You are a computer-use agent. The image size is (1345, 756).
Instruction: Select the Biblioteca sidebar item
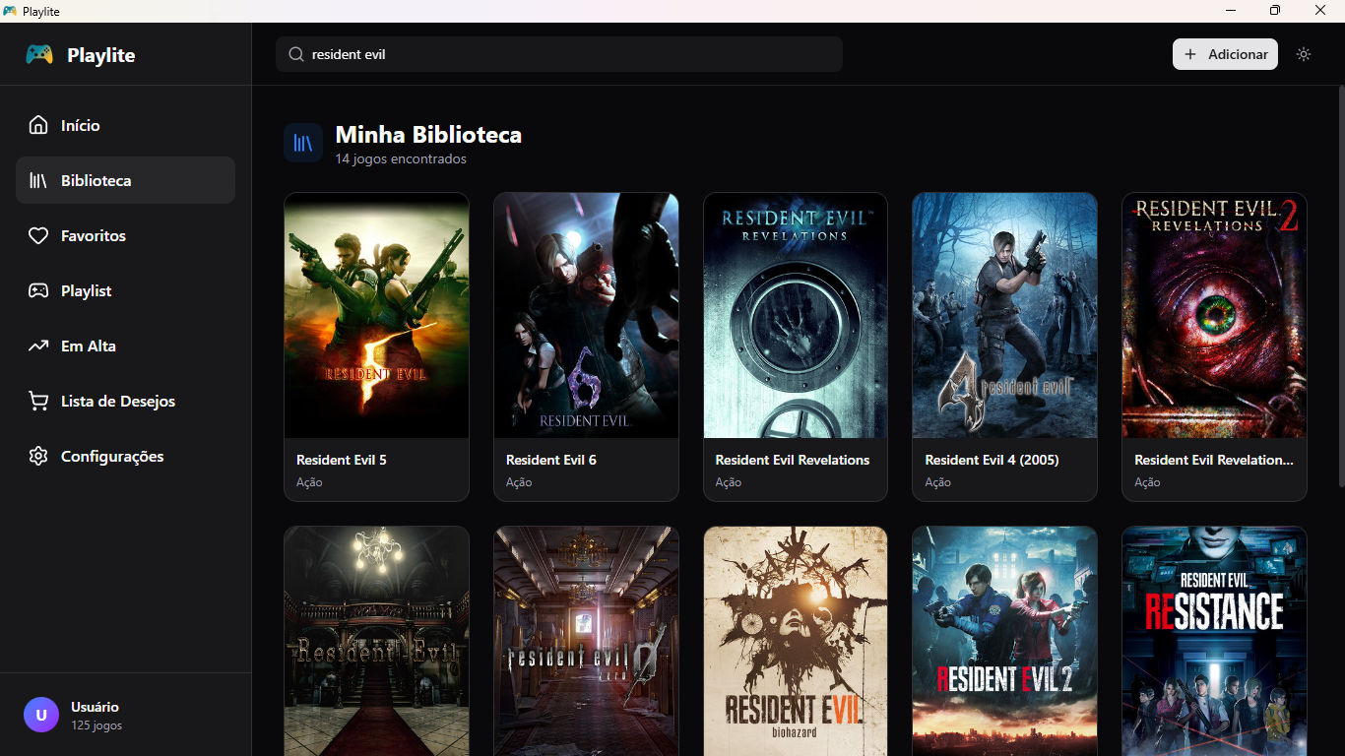pyautogui.click(x=125, y=180)
